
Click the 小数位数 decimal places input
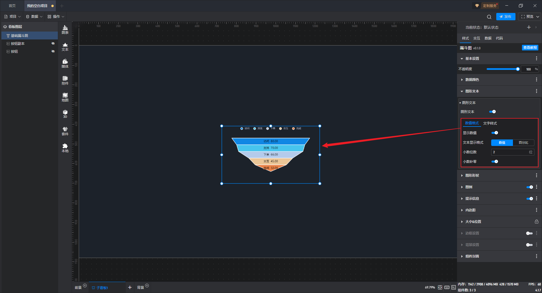pos(512,152)
